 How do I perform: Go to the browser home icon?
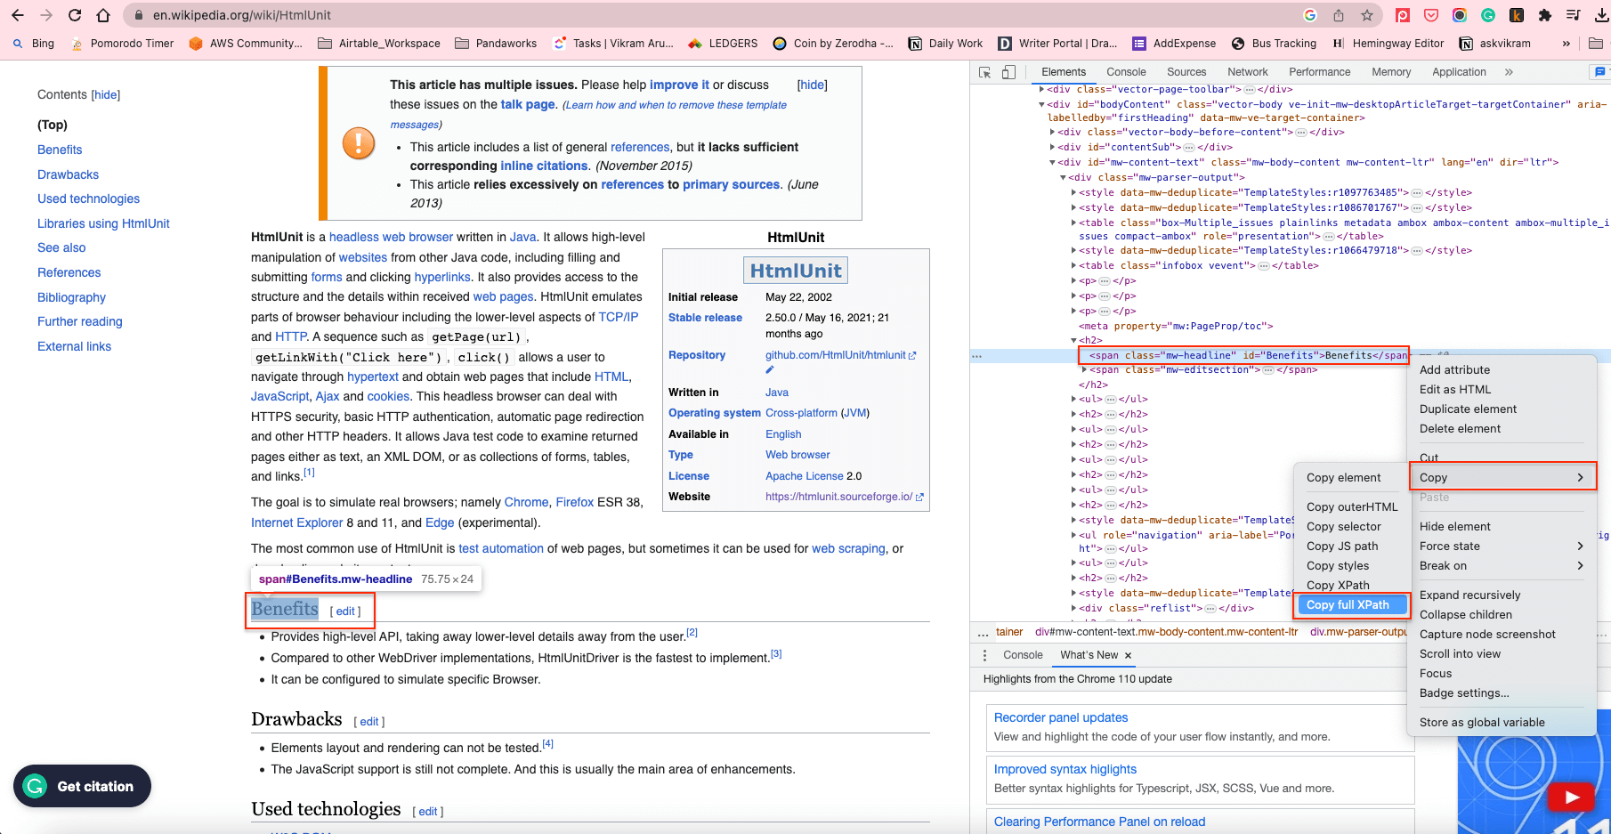coord(103,15)
